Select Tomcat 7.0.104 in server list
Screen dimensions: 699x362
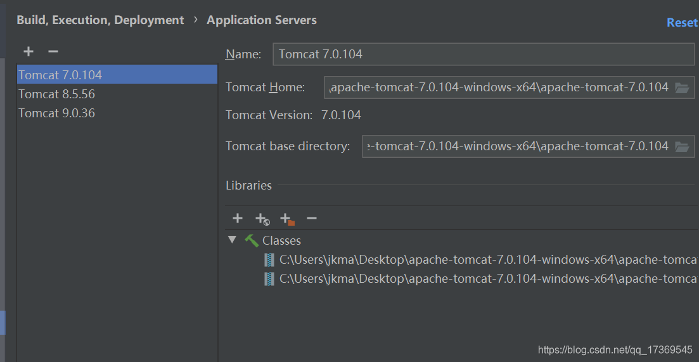click(117, 74)
